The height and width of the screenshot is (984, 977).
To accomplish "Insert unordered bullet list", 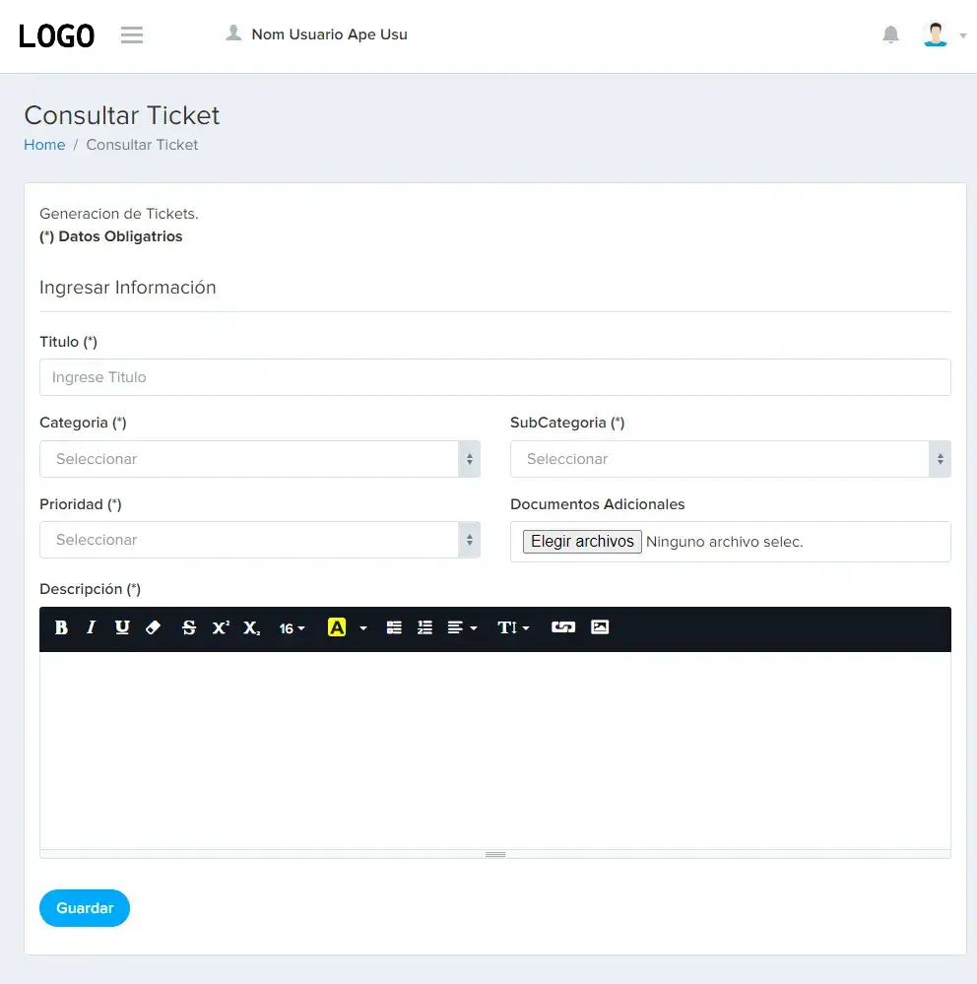I will [x=394, y=627].
